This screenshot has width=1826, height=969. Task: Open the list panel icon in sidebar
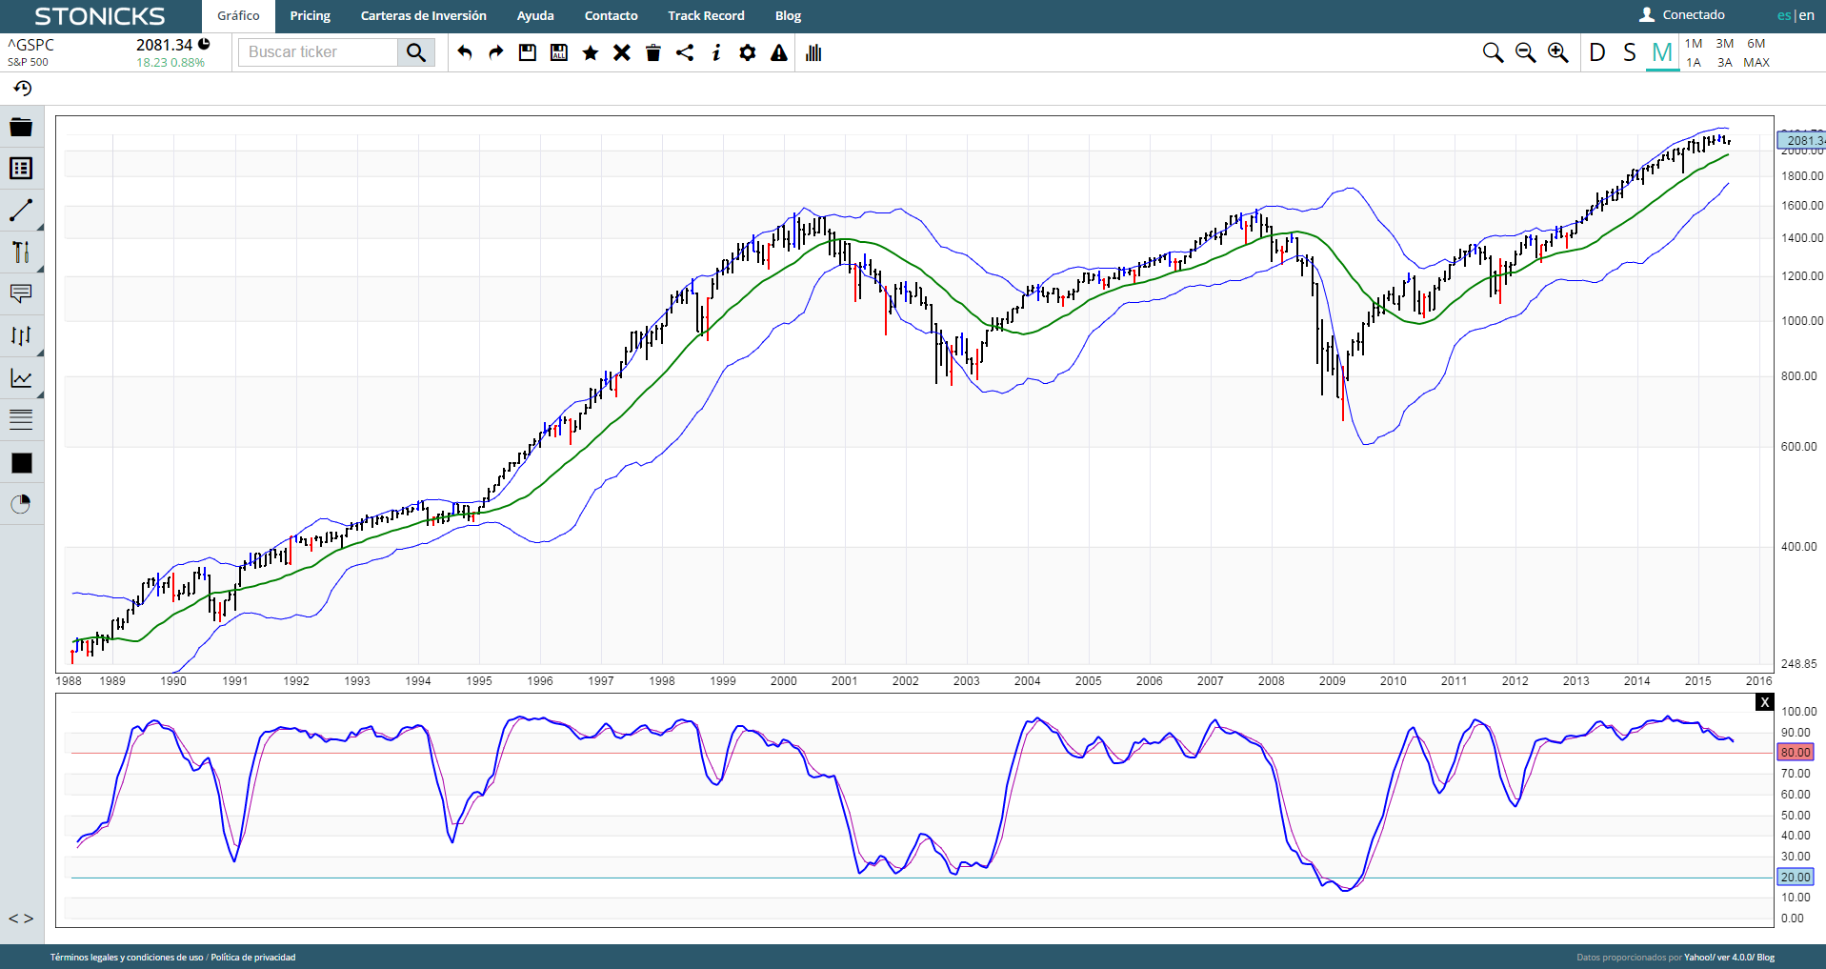tap(21, 169)
